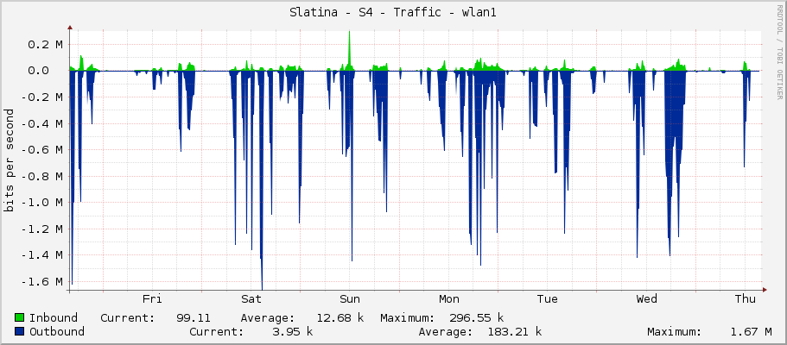Click the Inbound average value '12.68 k'
The width and height of the screenshot is (787, 345).
tap(340, 317)
